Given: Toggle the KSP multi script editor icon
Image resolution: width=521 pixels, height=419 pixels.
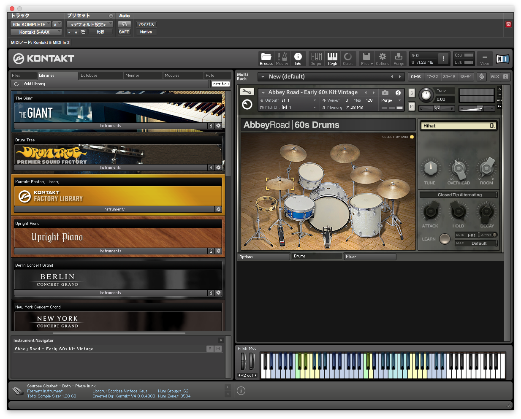Looking at the screenshot, I should 482,76.
